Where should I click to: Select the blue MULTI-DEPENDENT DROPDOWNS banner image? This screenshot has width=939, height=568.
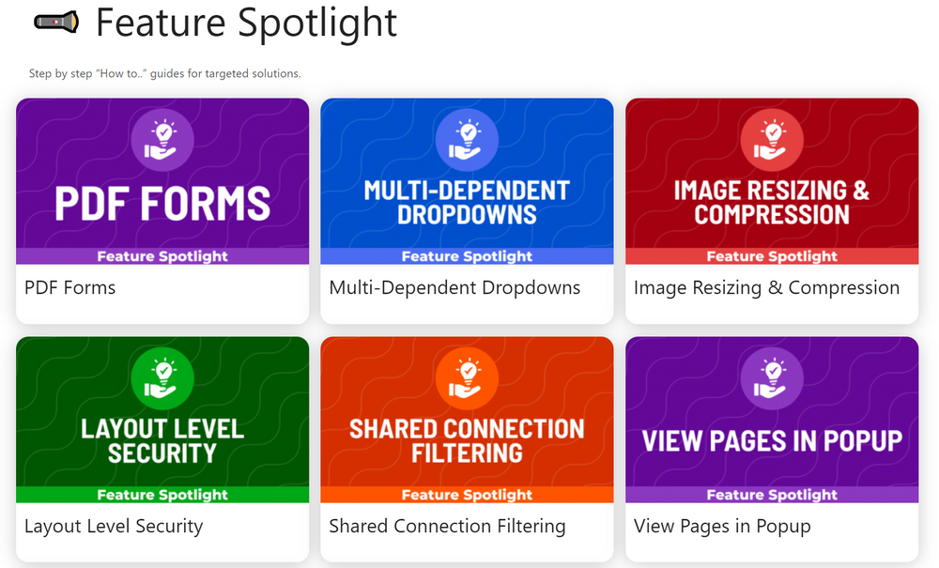pyautogui.click(x=467, y=181)
